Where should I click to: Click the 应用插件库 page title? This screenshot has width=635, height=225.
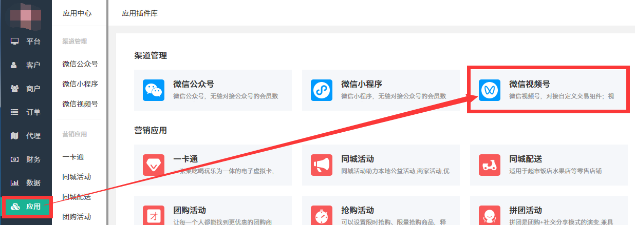(140, 13)
